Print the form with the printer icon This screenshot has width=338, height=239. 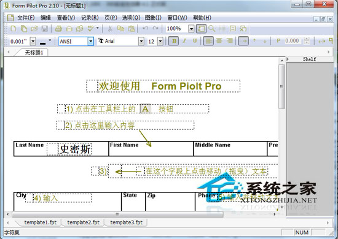point(58,29)
